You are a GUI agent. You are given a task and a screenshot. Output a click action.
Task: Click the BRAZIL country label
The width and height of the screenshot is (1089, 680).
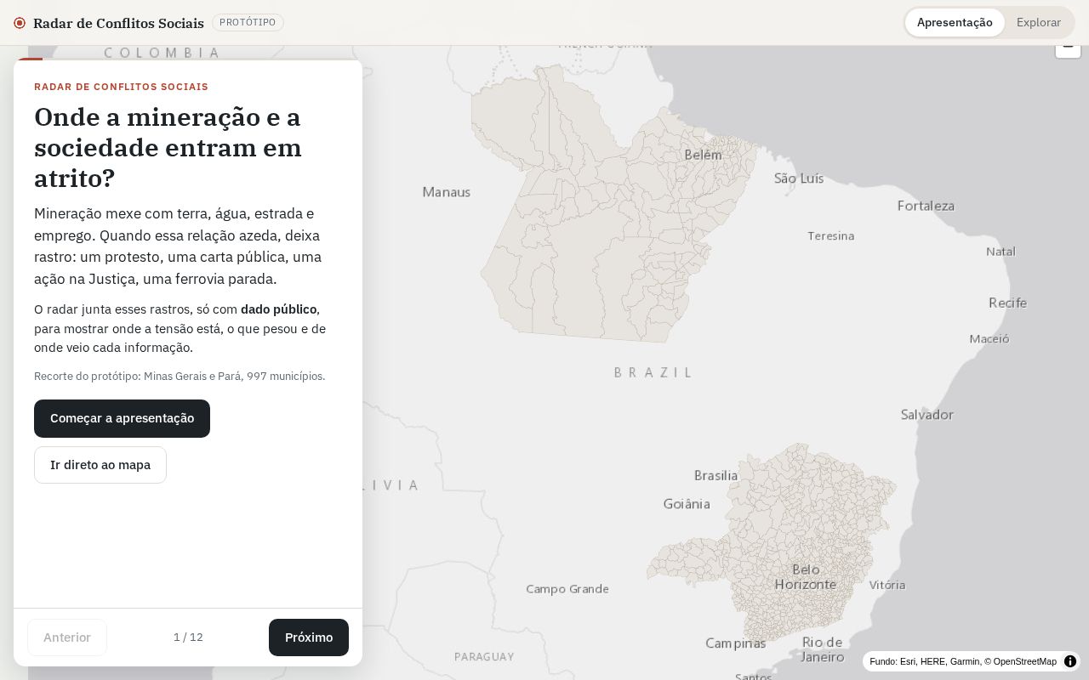[653, 372]
